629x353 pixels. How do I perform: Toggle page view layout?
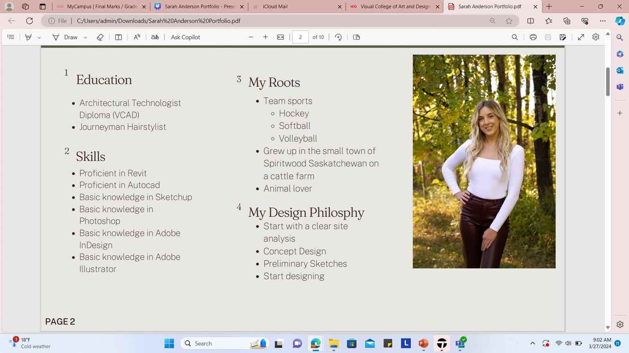pos(356,37)
